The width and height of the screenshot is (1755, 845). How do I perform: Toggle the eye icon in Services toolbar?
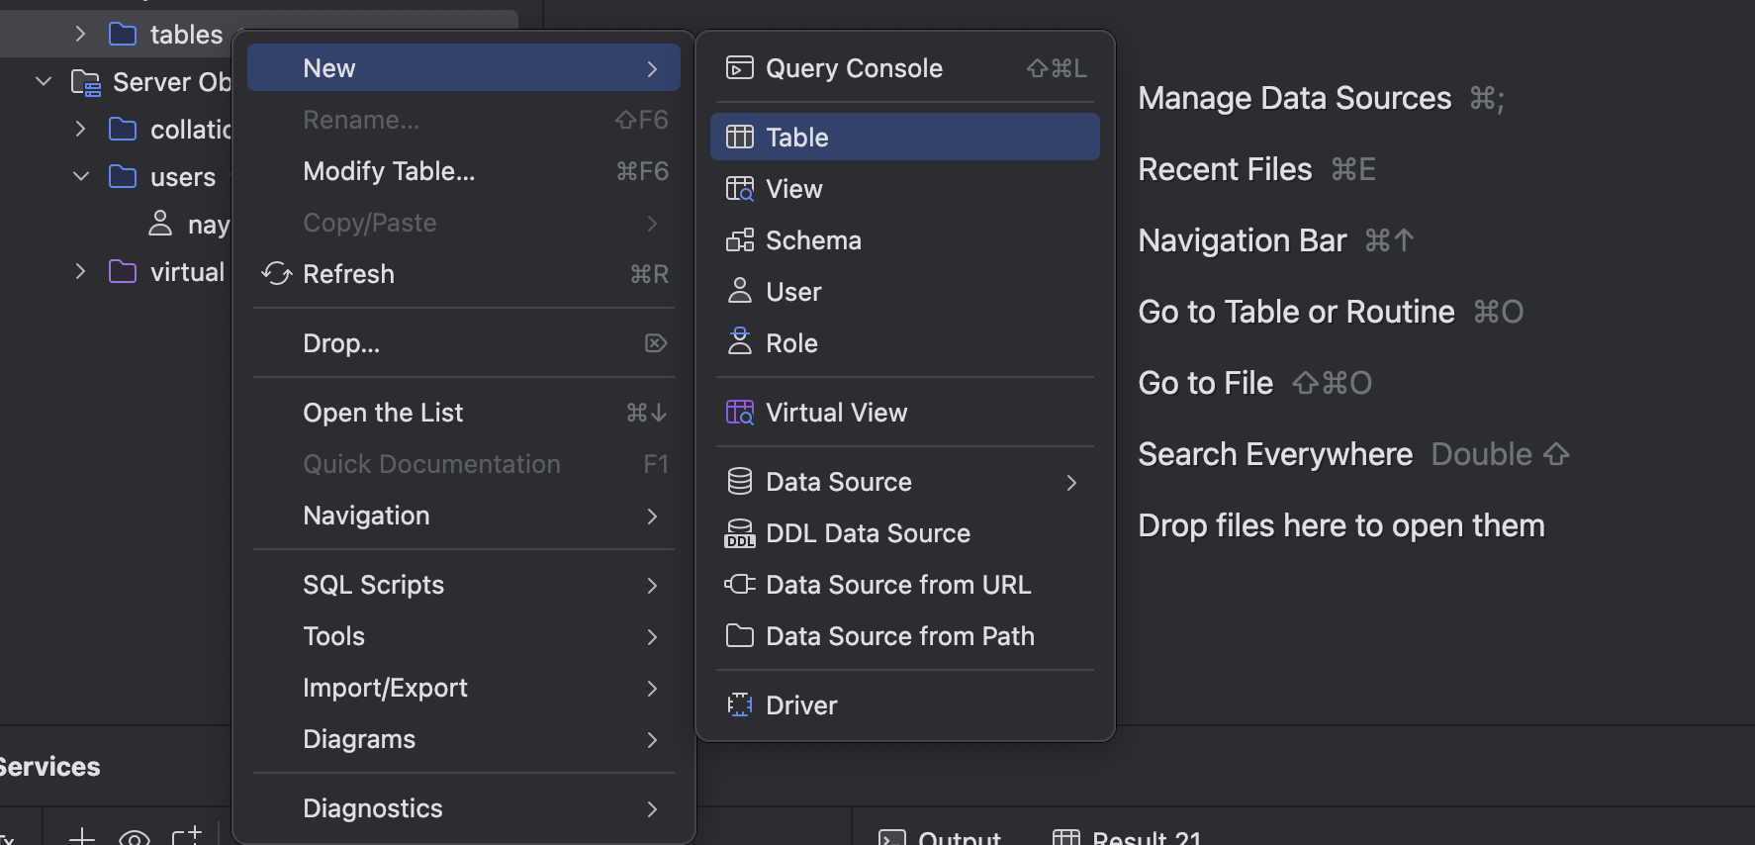tap(134, 837)
